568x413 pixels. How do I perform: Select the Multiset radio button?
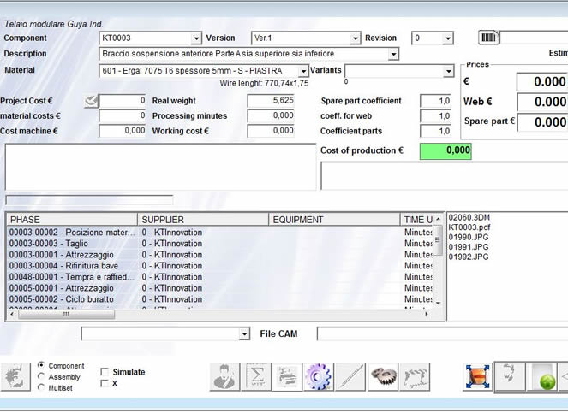pos(41,387)
